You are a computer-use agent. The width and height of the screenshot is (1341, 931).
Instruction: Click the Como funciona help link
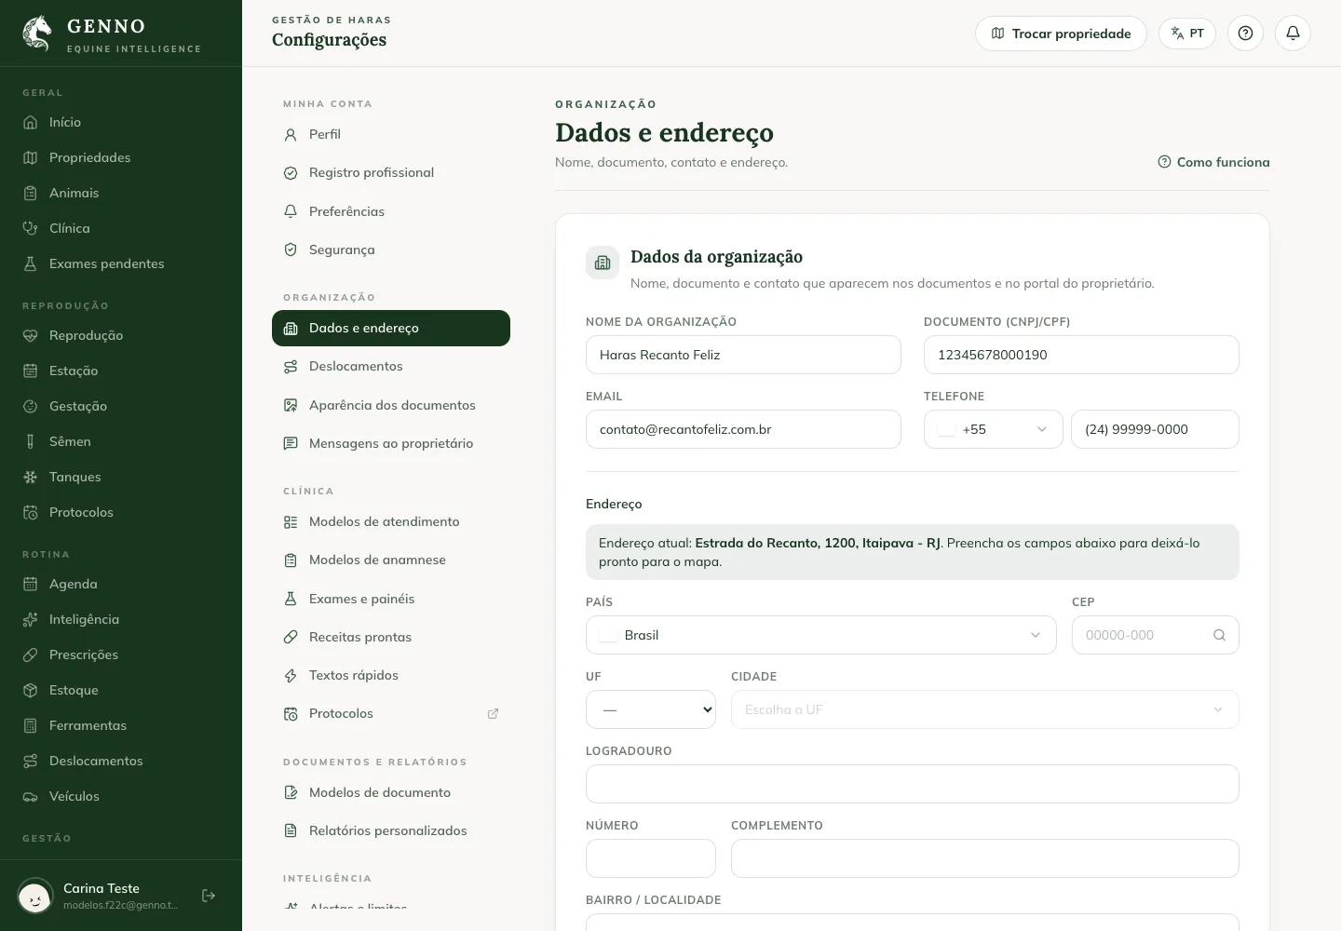coord(1213,162)
